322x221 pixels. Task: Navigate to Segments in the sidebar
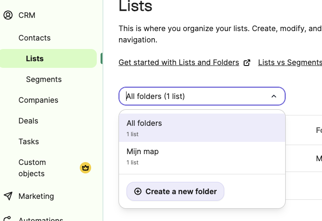[x=44, y=79]
